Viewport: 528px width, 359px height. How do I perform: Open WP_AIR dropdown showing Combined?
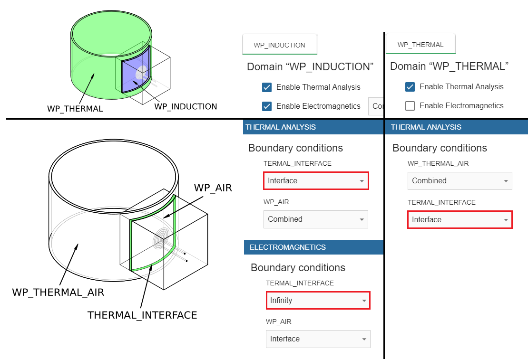(316, 219)
